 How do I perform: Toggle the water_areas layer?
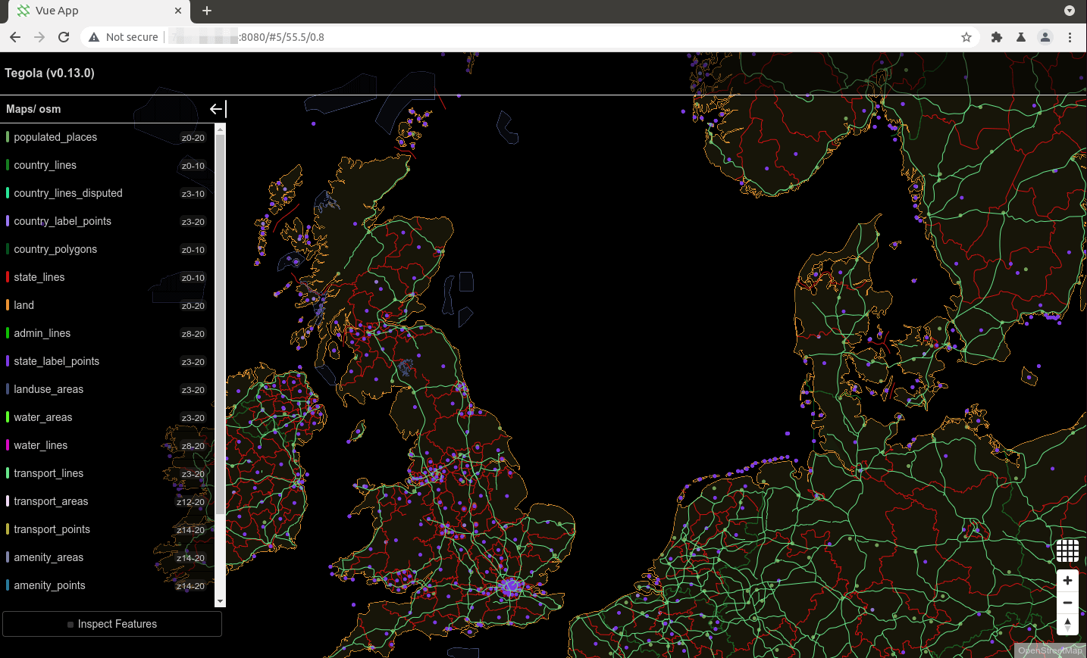tap(43, 417)
